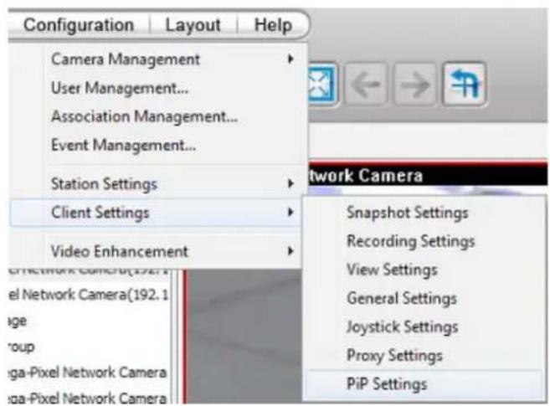
Task: Open PiP Settings
Action: click(x=424, y=384)
